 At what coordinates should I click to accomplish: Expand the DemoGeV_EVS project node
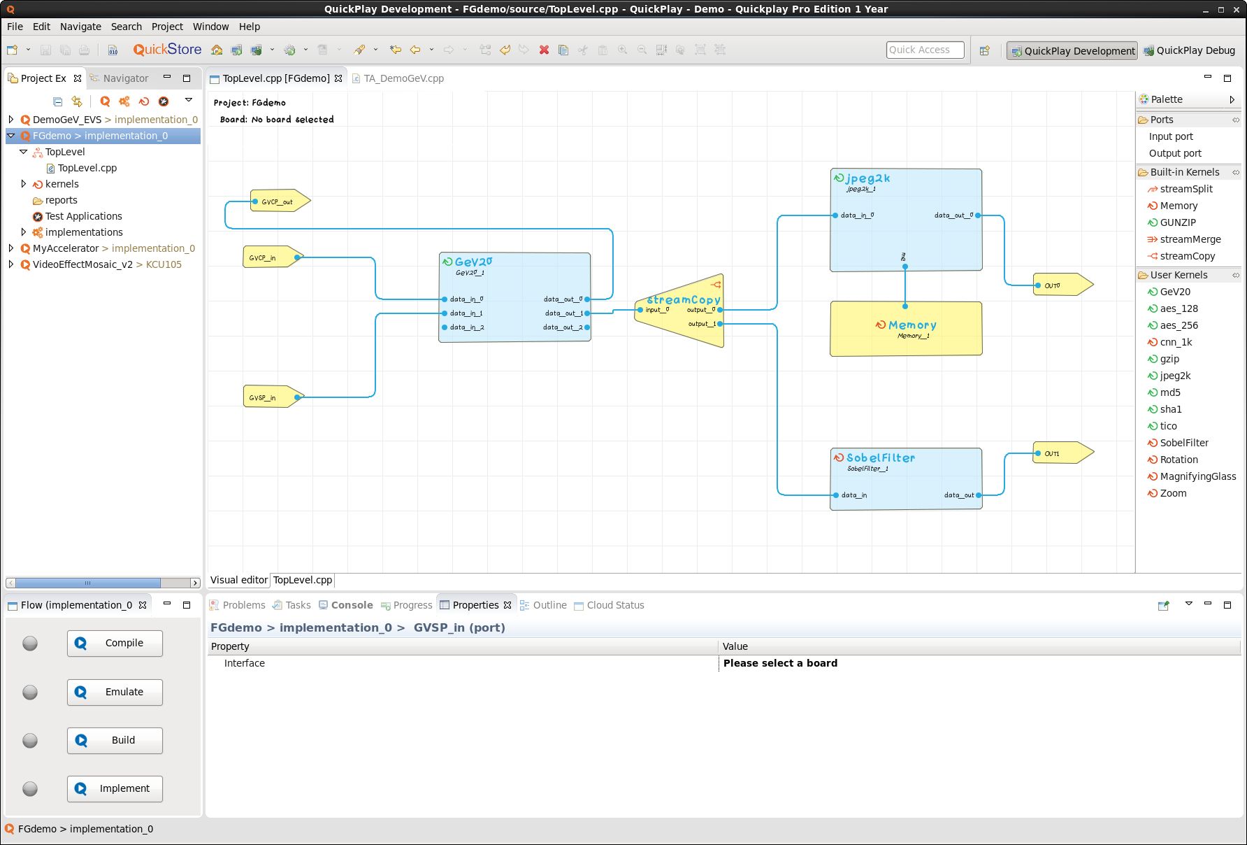10,120
